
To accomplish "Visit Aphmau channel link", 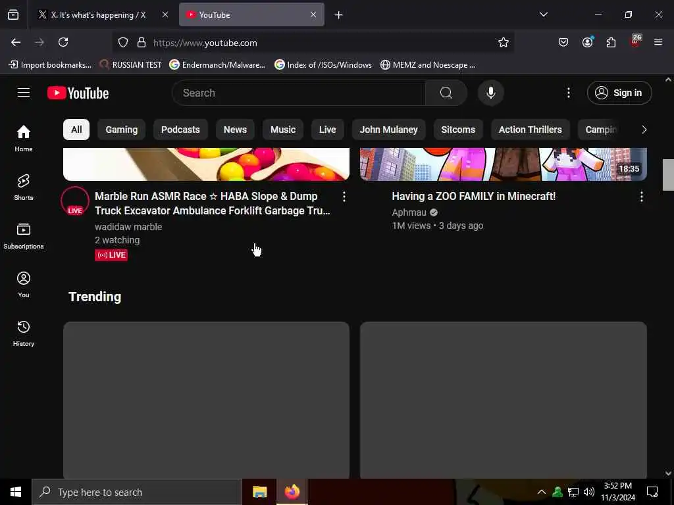I will click(409, 212).
